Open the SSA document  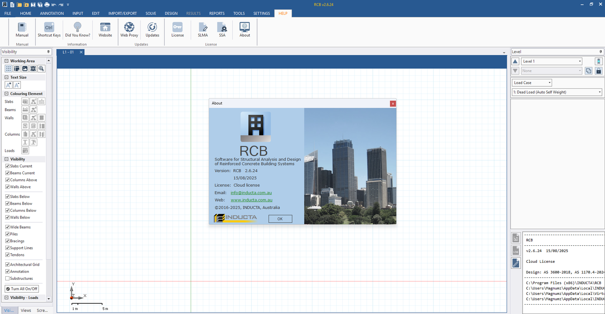222,30
